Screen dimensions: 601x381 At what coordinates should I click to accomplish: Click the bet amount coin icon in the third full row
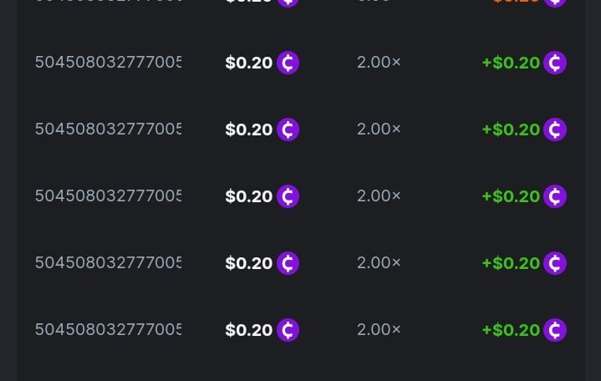coord(288,196)
